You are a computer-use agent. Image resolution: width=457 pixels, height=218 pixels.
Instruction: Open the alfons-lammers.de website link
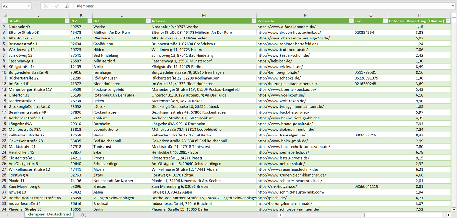click(287, 27)
